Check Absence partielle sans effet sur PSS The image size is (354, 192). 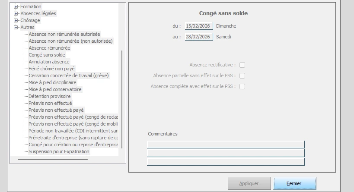pyautogui.click(x=242, y=76)
